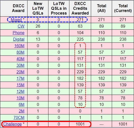
Task: Select 15M credits awarded value 139
Action: tap(80, 85)
